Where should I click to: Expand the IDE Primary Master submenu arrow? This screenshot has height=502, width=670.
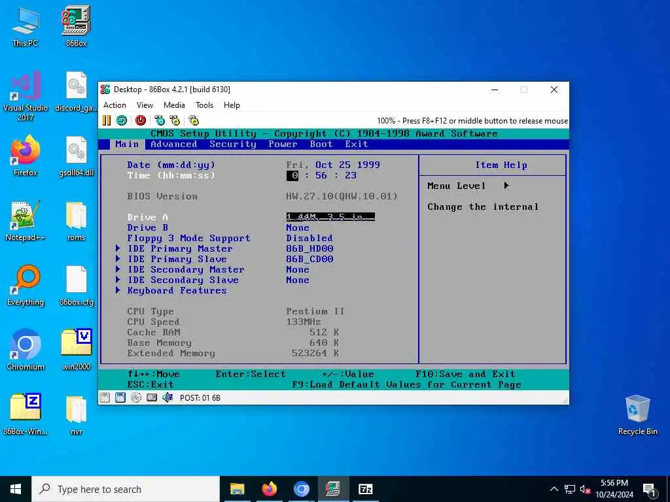coord(118,248)
